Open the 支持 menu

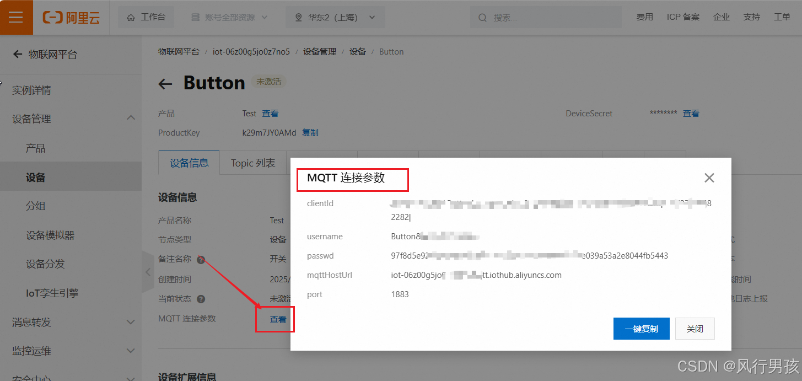[x=752, y=17]
